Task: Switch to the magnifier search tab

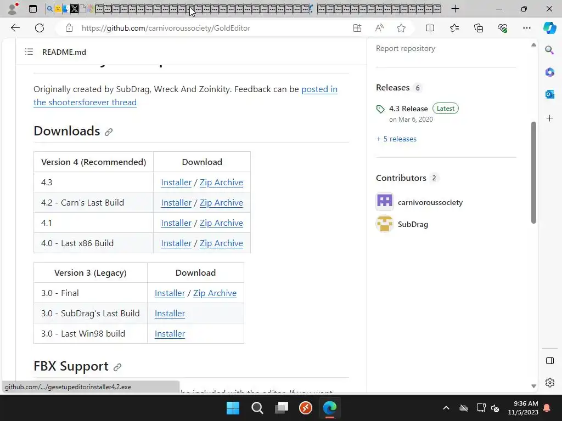Action: tap(49, 9)
